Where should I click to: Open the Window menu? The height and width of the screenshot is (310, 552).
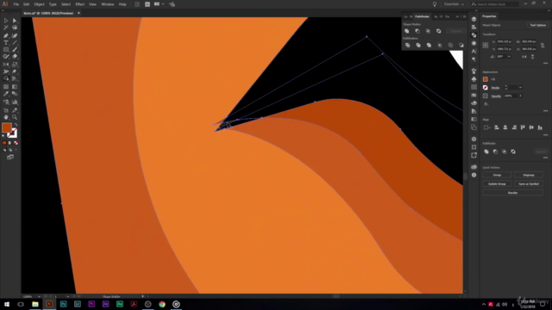[107, 4]
